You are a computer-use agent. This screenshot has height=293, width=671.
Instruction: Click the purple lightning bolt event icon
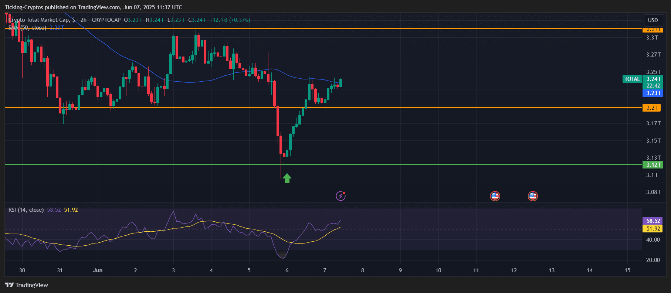340,196
